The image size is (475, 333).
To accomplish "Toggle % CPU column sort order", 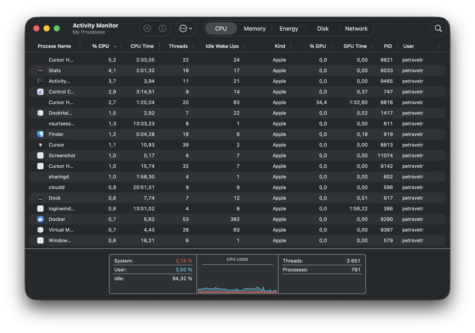I will pos(101,46).
